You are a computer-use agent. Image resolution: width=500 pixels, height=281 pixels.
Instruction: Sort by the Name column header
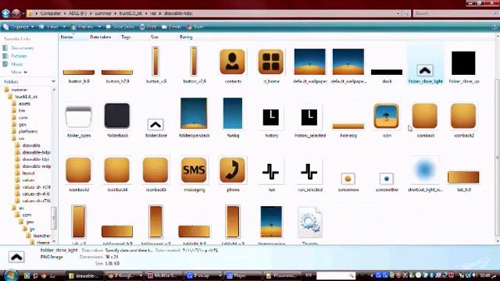click(x=66, y=37)
